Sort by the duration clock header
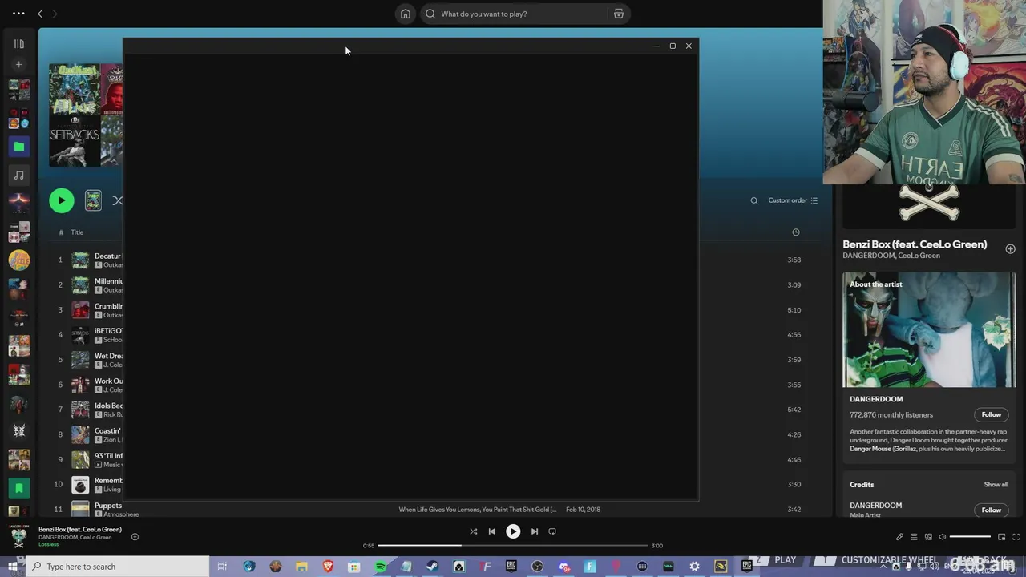Screen dimensions: 1026x577 796,232
